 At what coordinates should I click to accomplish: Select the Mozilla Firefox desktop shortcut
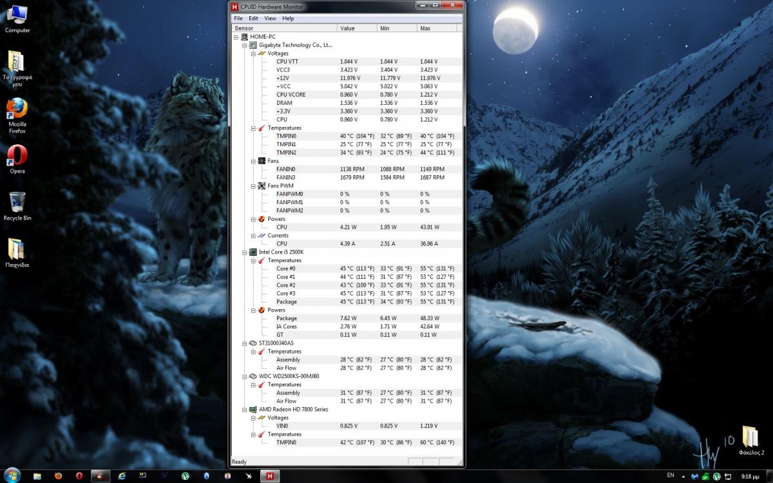[x=17, y=116]
